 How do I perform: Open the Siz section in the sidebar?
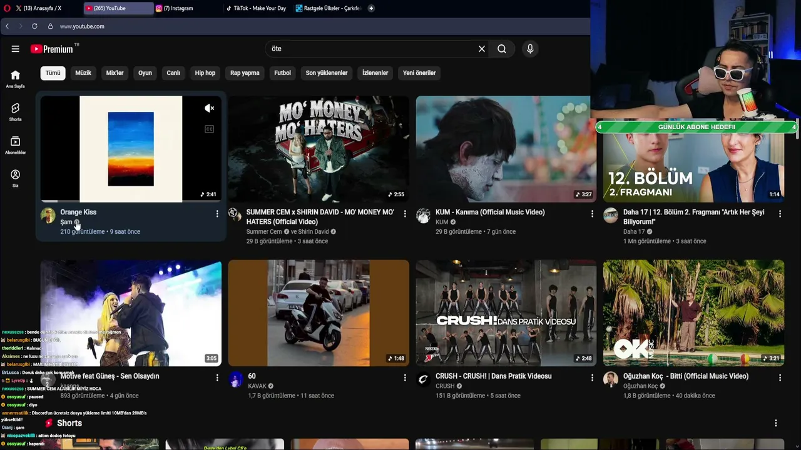click(x=16, y=178)
